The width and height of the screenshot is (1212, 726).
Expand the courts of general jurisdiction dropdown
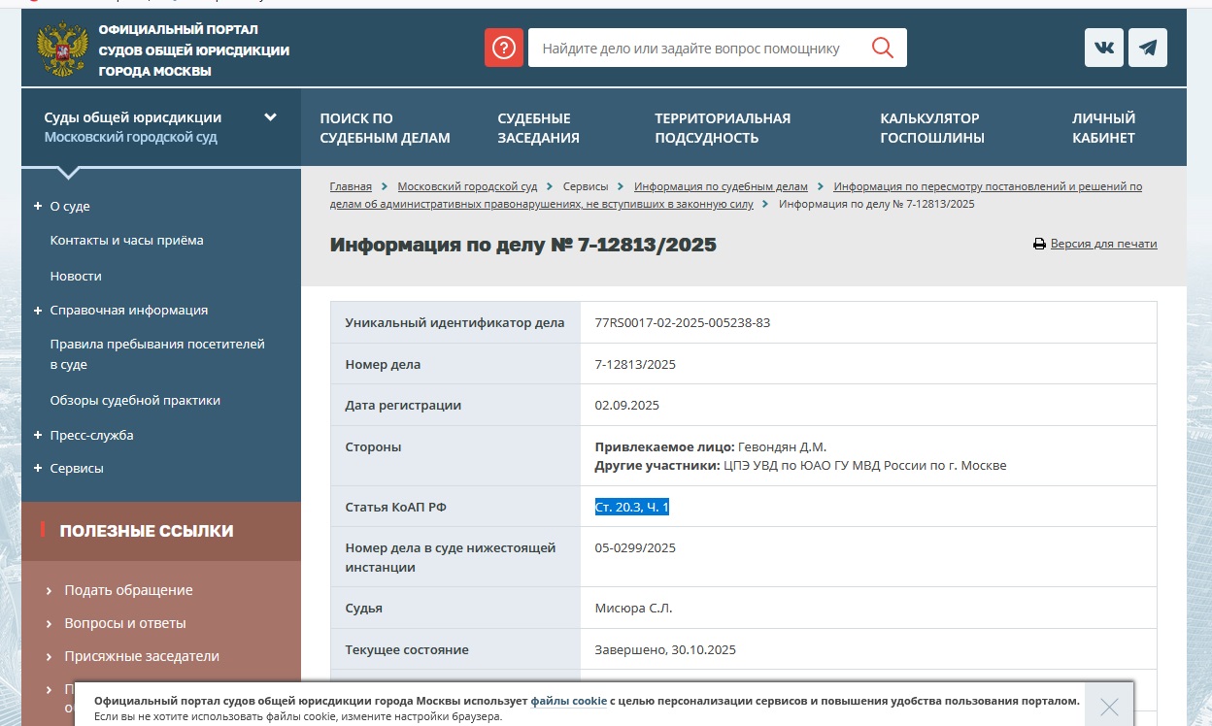(270, 117)
